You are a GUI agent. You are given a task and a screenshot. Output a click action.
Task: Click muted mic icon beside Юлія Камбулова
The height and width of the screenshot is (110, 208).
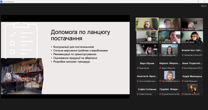(x=160, y=55)
